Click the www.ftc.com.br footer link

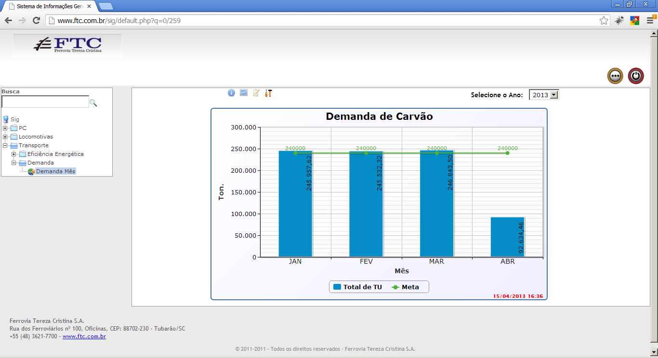(84, 336)
